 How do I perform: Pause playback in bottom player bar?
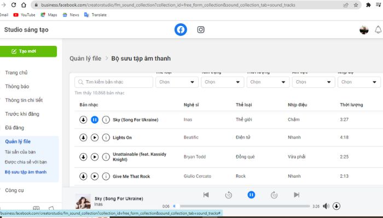click(x=251, y=195)
